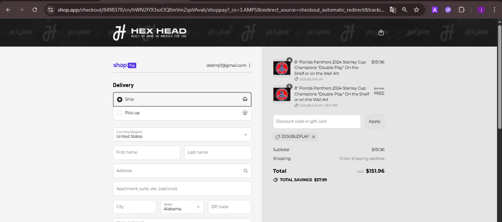Click the Subtotal $151.96 amount

point(378,150)
